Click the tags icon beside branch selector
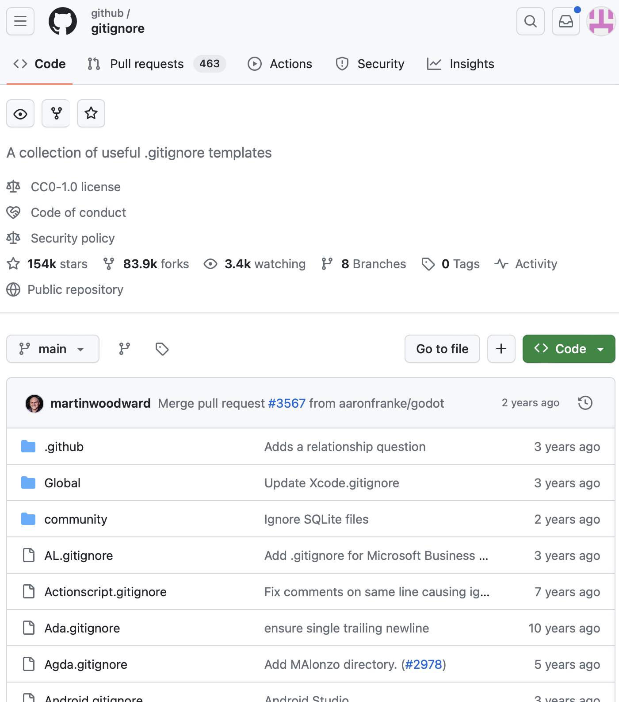This screenshot has height=702, width=619. coord(162,349)
